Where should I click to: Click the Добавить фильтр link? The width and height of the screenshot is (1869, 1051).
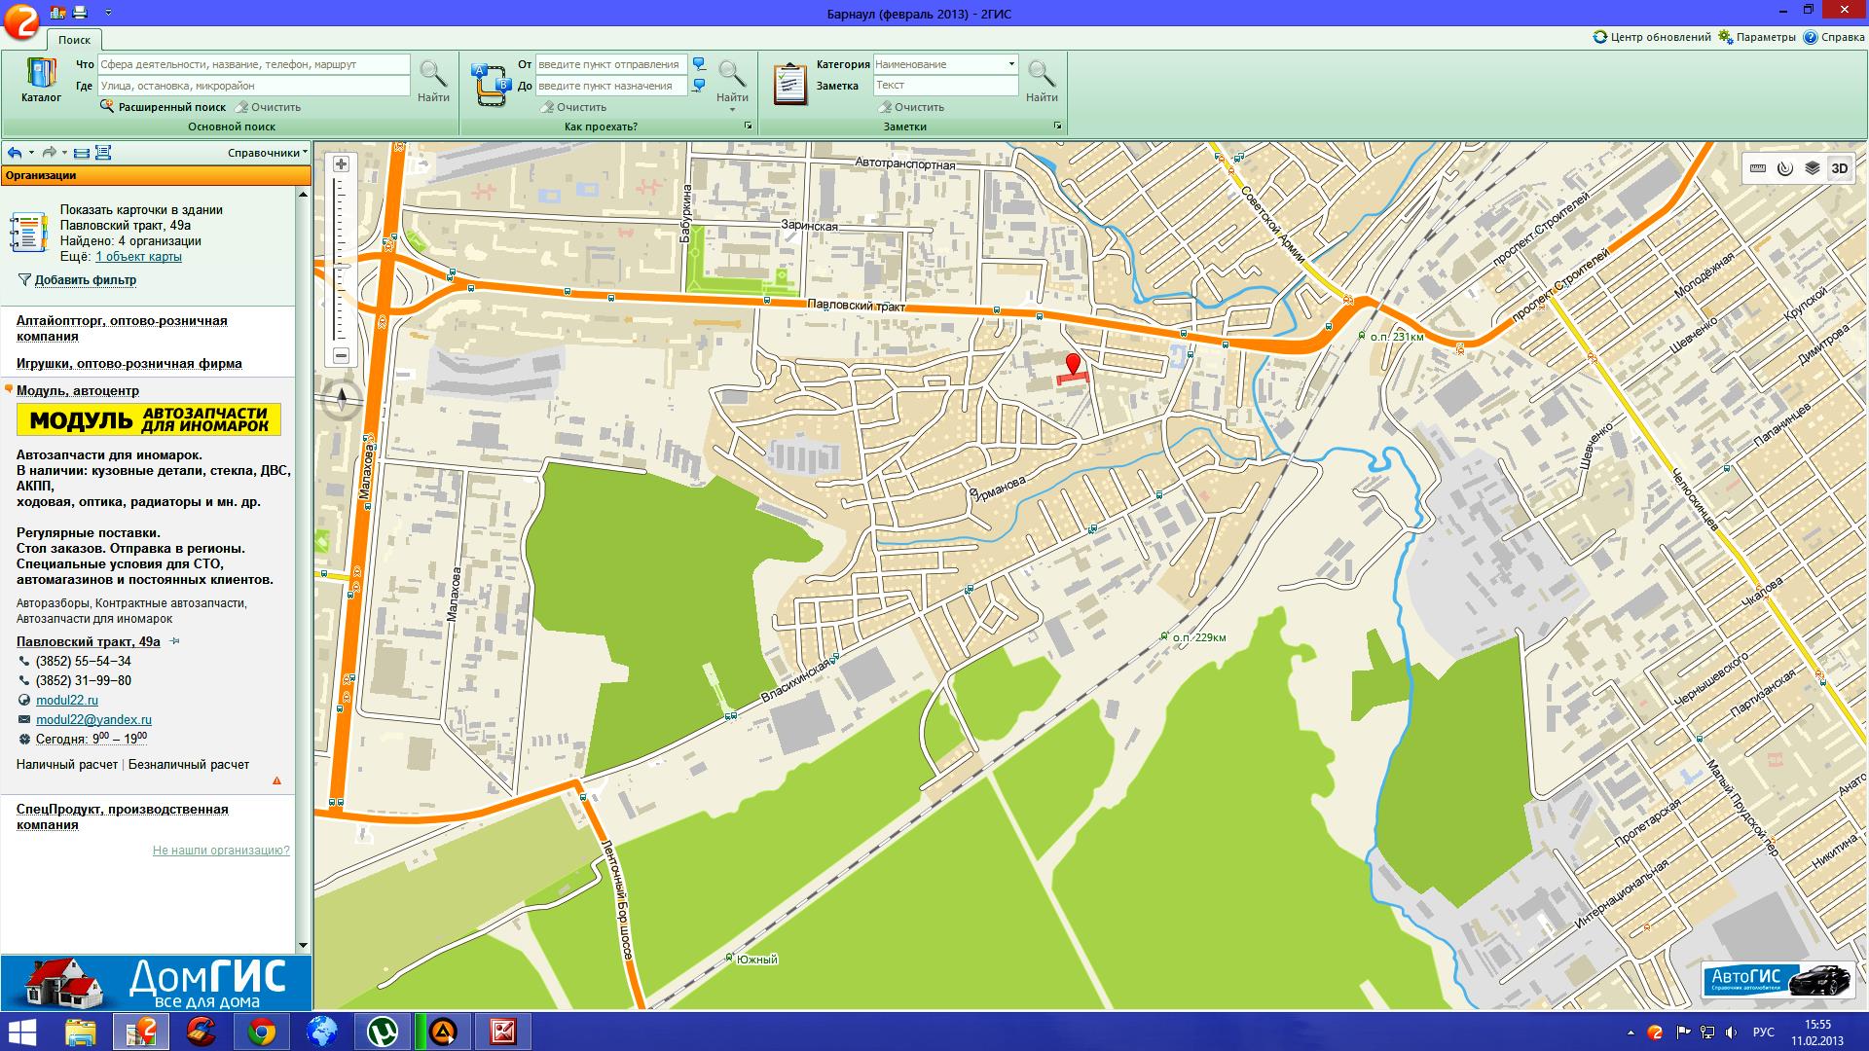click(85, 280)
